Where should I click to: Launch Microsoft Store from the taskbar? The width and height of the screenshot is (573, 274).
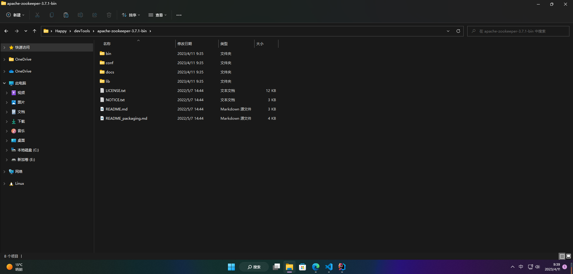[303, 267]
